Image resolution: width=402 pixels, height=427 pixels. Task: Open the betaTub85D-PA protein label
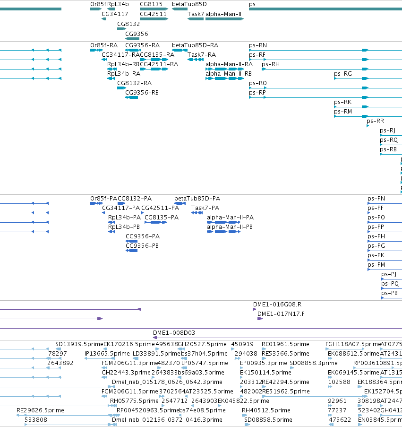[x=197, y=199]
